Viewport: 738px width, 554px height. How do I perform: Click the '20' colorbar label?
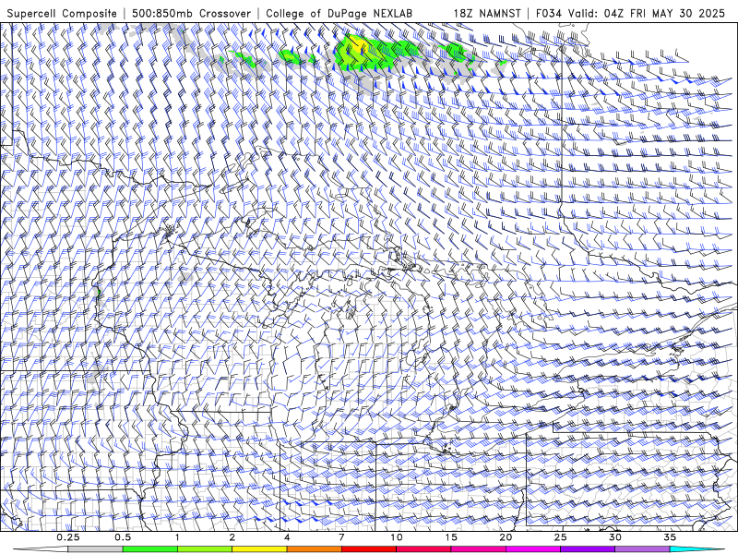506,537
